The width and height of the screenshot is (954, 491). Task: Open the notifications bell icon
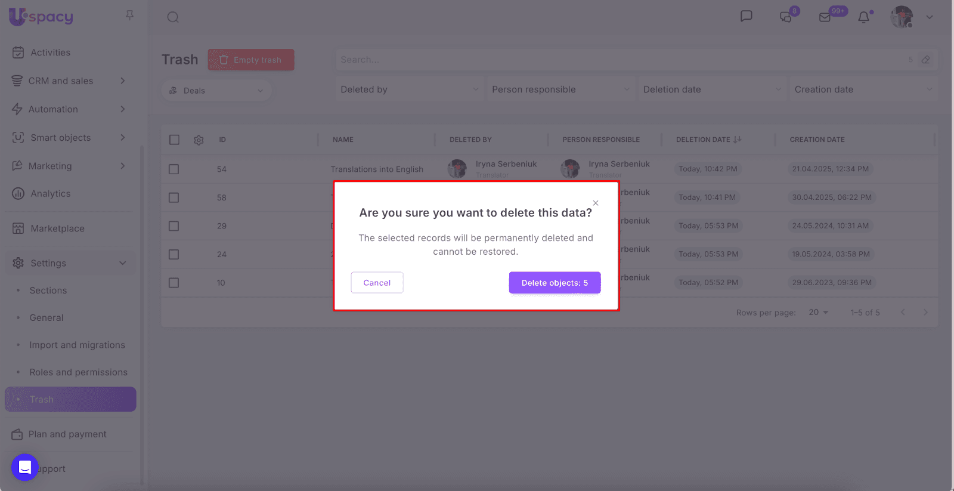[x=863, y=17]
